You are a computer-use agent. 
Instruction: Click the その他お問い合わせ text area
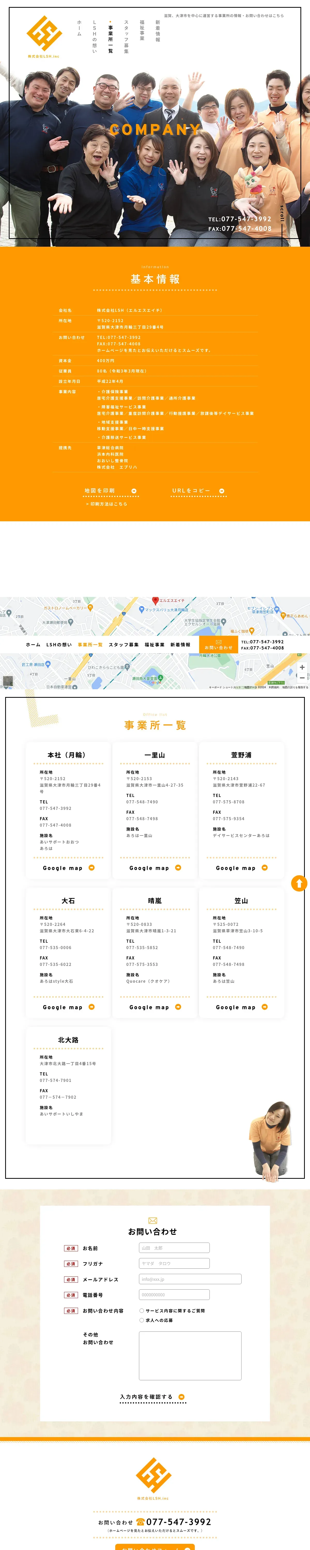pyautogui.click(x=190, y=1356)
